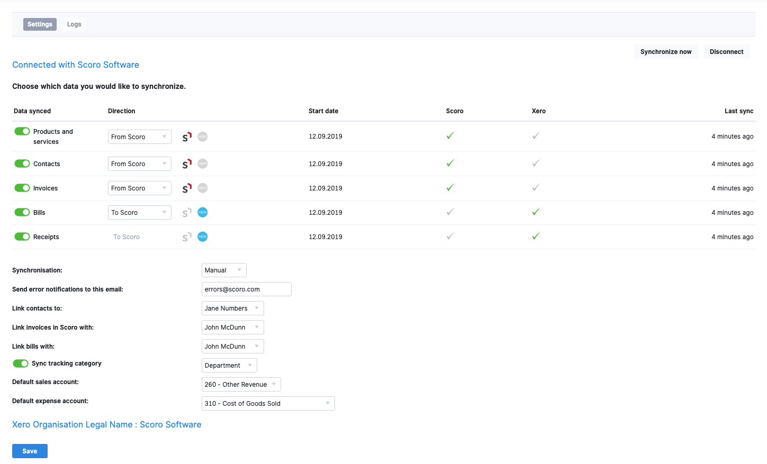This screenshot has height=464, width=767.
Task: Click grey Xero checkmark in Invoices row
Action: point(536,188)
